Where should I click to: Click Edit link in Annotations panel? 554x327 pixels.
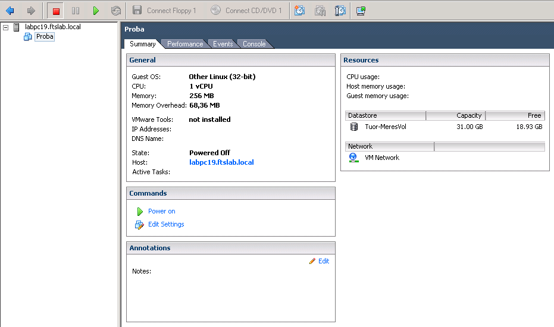(324, 261)
